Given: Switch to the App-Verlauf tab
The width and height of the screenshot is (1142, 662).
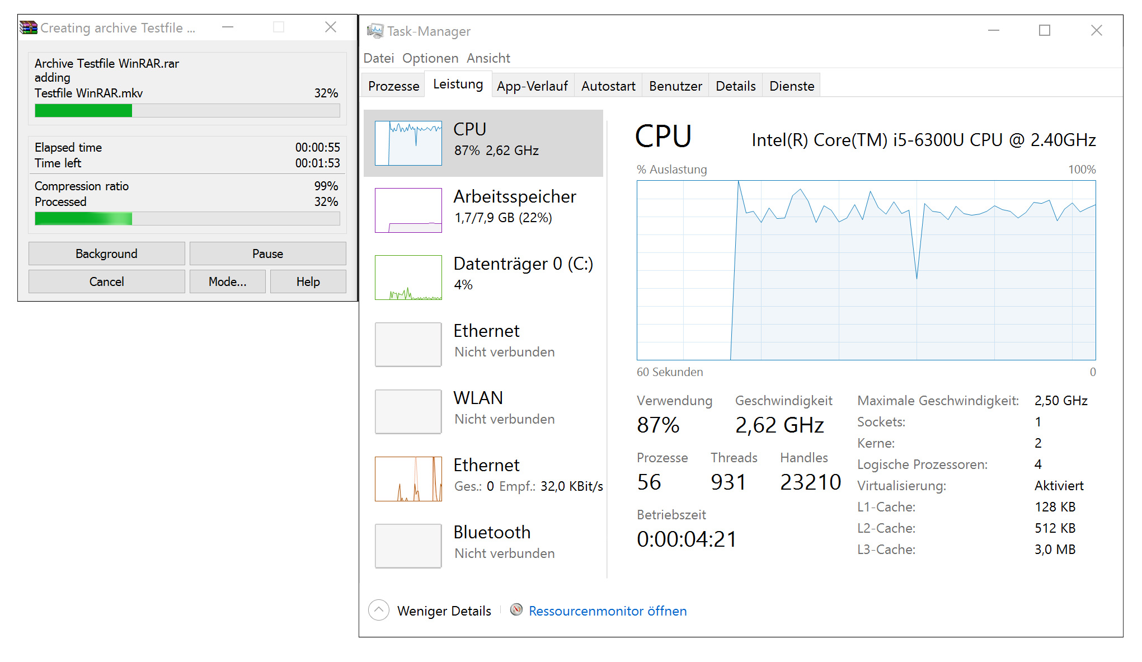Looking at the screenshot, I should pyautogui.click(x=532, y=86).
